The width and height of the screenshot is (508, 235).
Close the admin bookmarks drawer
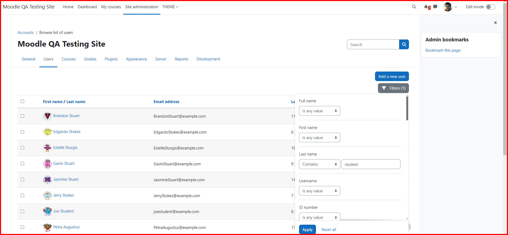point(495,23)
